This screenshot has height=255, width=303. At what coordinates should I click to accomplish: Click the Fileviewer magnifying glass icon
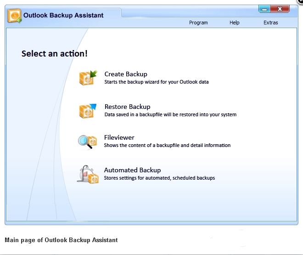click(87, 142)
